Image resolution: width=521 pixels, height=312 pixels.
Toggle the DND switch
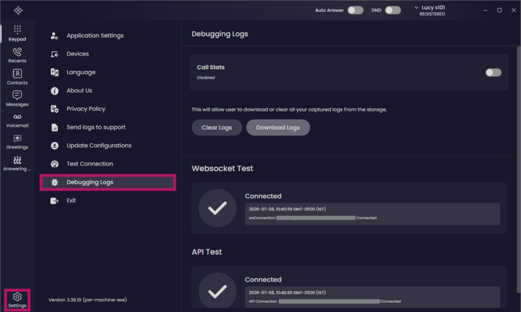pyautogui.click(x=393, y=10)
